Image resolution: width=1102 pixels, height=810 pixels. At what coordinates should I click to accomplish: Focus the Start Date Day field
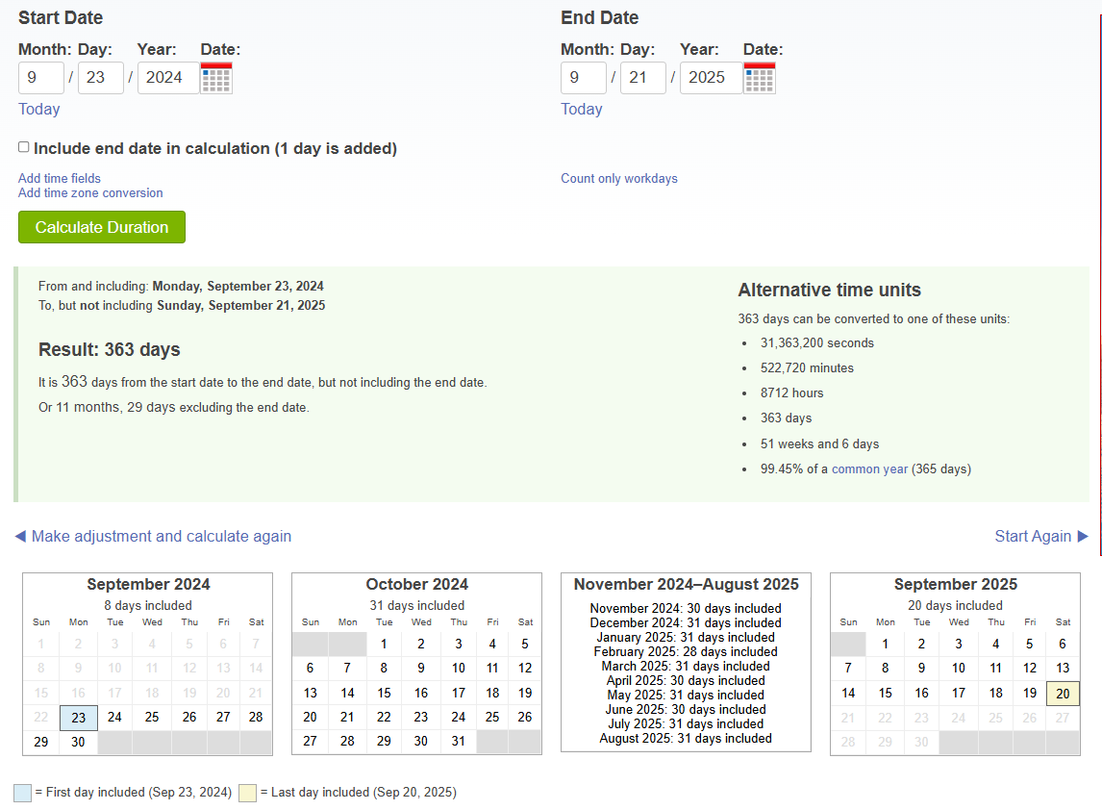coord(101,77)
